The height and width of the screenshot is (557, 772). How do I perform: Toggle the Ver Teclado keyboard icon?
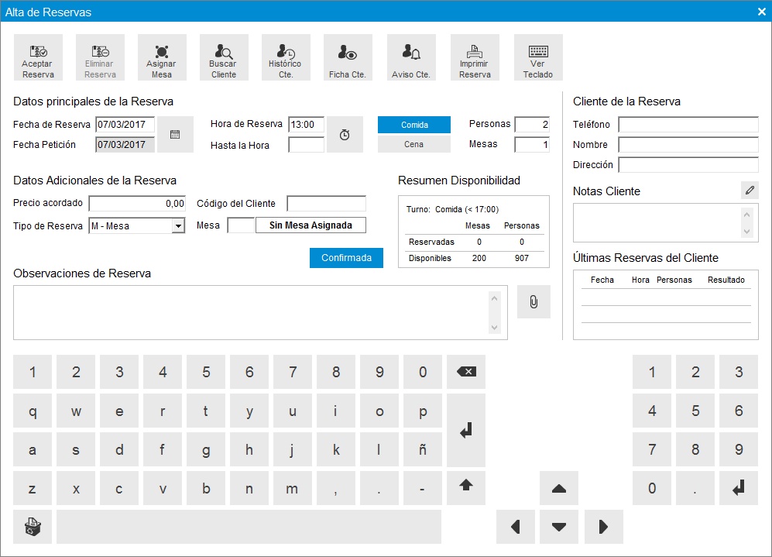(x=537, y=58)
